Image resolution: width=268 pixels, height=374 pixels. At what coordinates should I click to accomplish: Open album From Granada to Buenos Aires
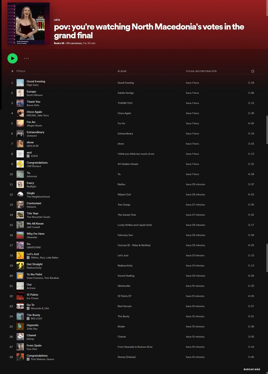pos(135,347)
